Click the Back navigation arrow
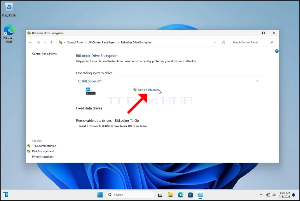 pyautogui.click(x=30, y=43)
